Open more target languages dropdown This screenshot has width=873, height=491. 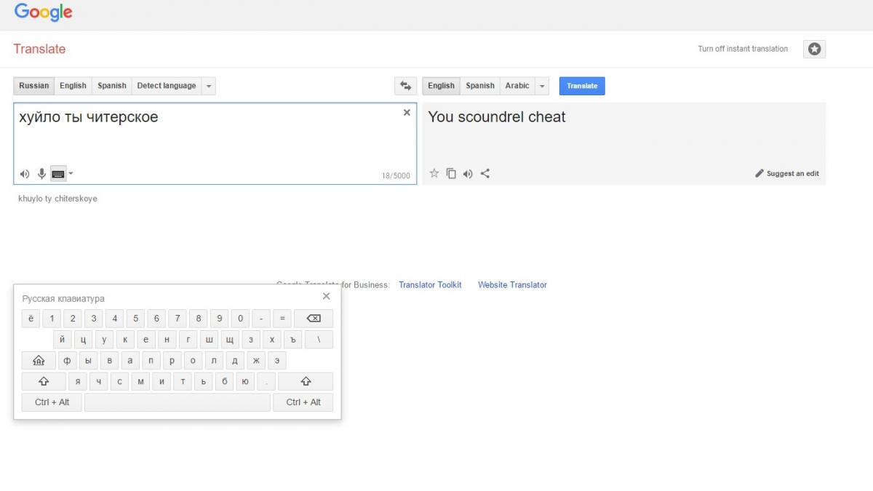click(542, 86)
